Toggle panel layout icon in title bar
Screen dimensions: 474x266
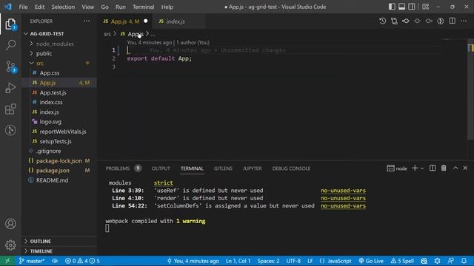(401, 7)
